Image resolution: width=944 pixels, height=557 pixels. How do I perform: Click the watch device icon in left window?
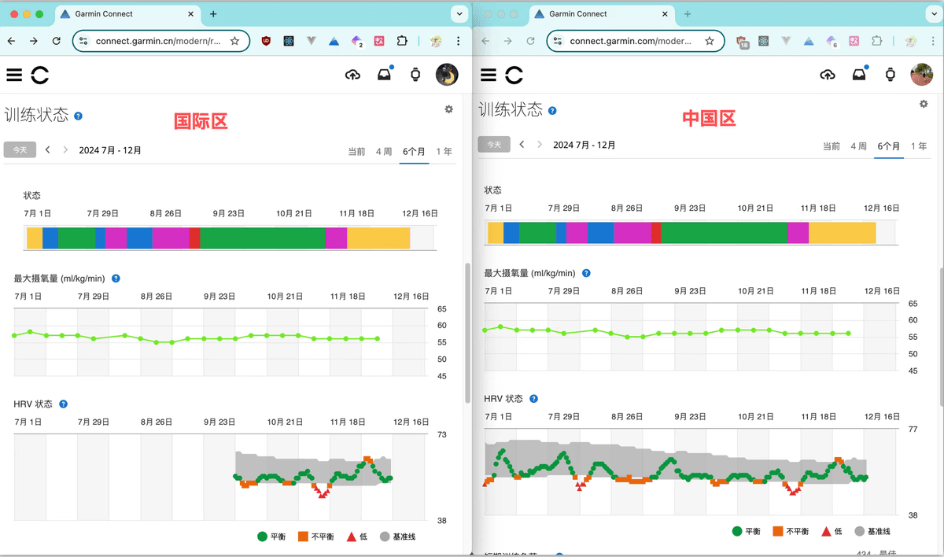pos(415,75)
